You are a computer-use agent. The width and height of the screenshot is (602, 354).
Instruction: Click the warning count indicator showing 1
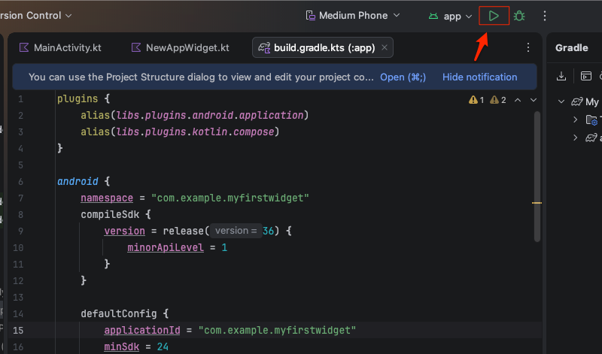click(x=476, y=100)
